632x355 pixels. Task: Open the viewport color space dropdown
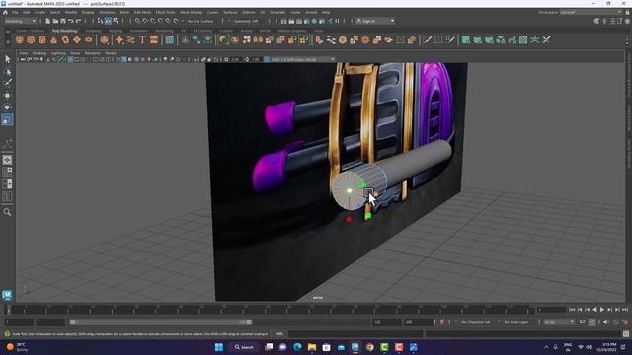[x=299, y=59]
